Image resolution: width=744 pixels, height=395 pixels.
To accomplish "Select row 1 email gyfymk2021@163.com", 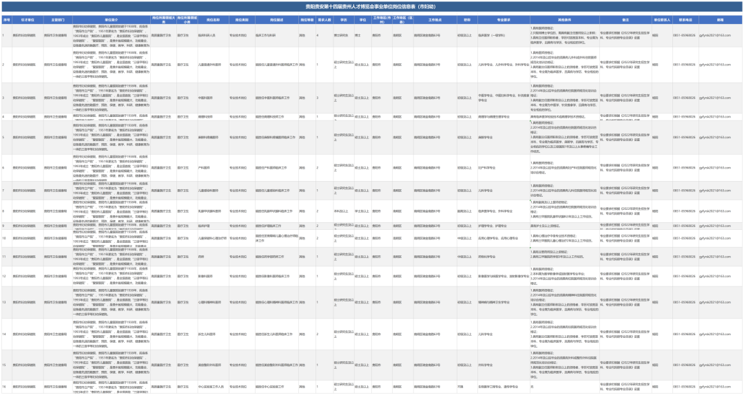I will point(714,35).
